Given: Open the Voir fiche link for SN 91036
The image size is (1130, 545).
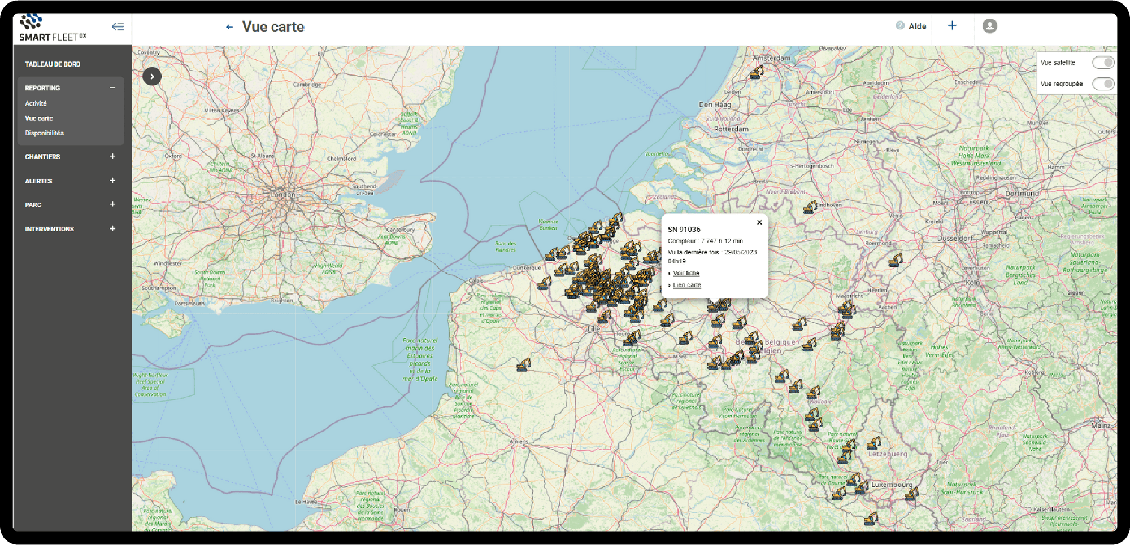Looking at the screenshot, I should click(x=686, y=272).
